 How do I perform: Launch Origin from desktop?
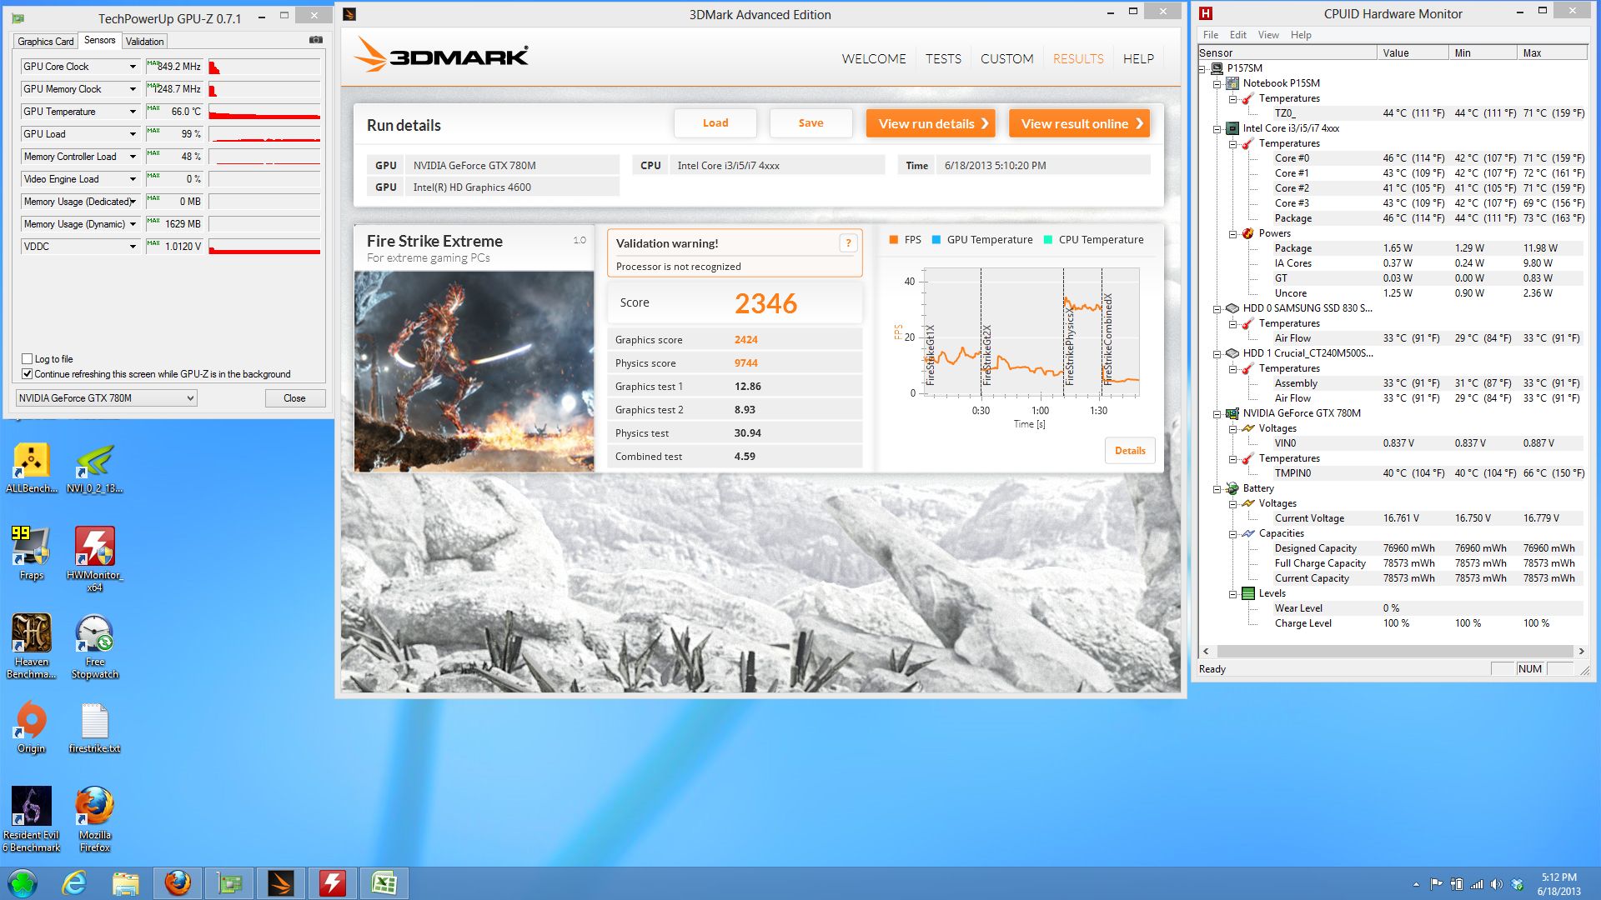click(32, 727)
